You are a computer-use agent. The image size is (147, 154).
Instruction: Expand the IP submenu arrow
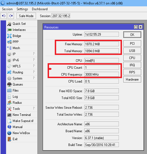(x=34, y=54)
